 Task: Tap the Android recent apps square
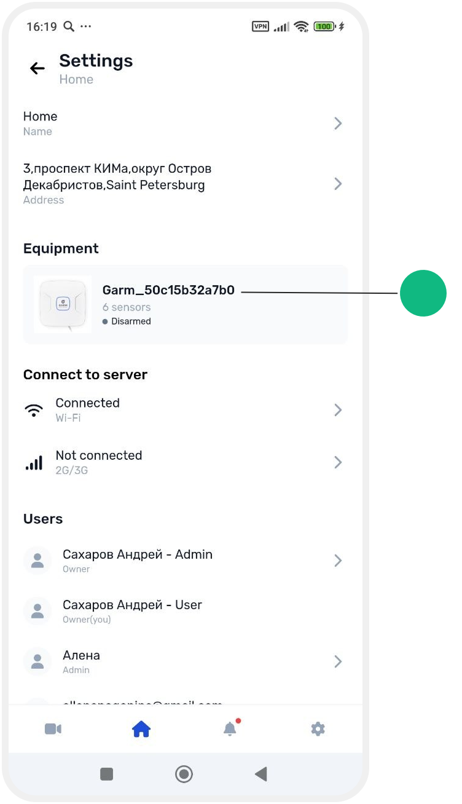point(107,774)
